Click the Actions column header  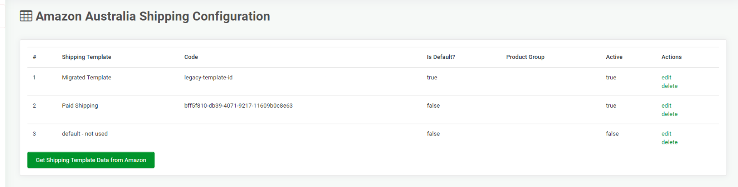click(x=671, y=57)
